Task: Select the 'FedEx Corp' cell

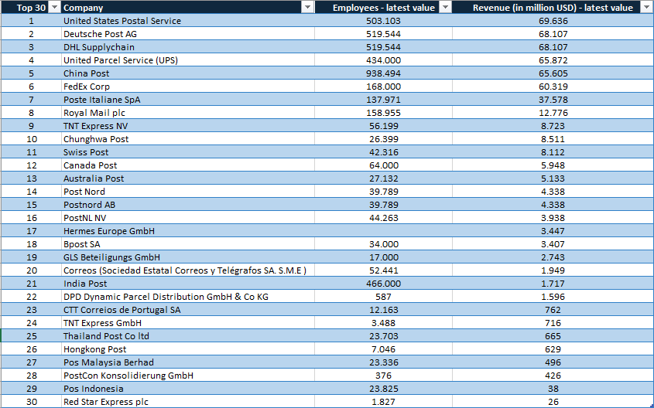Action: point(188,87)
